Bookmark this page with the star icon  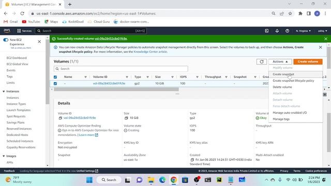290,13
